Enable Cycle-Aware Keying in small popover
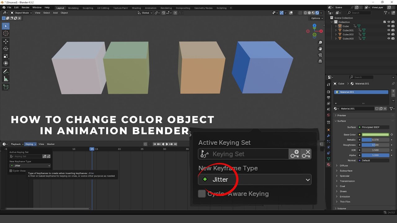This screenshot has width=397, height=223. click(11, 171)
